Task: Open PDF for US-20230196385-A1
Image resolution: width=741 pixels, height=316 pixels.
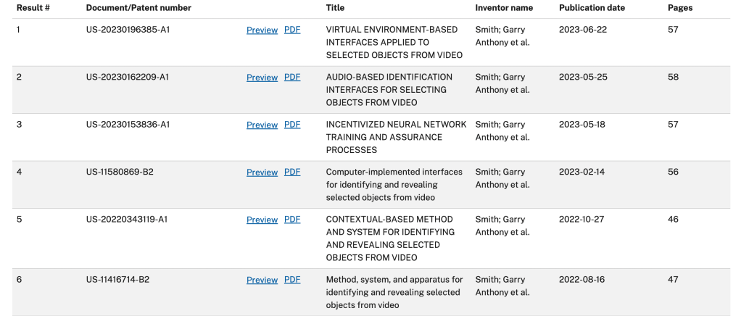Action: click(292, 30)
